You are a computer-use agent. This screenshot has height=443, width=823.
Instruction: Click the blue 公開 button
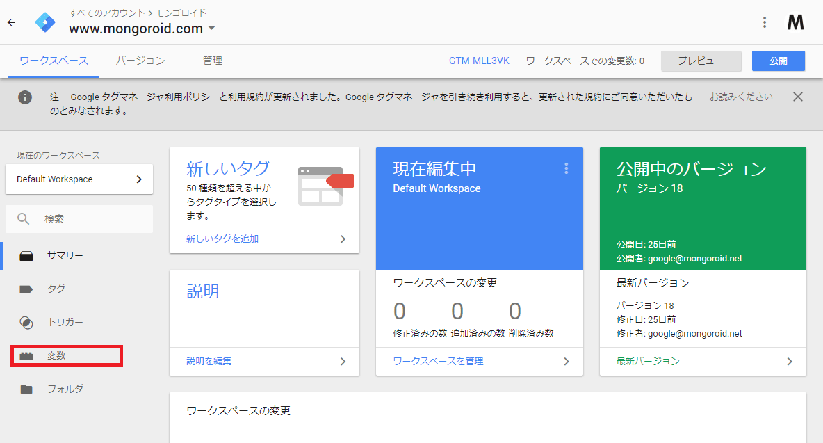tap(778, 61)
